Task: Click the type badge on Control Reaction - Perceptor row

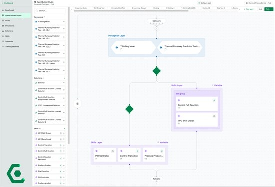Action: click(61, 158)
